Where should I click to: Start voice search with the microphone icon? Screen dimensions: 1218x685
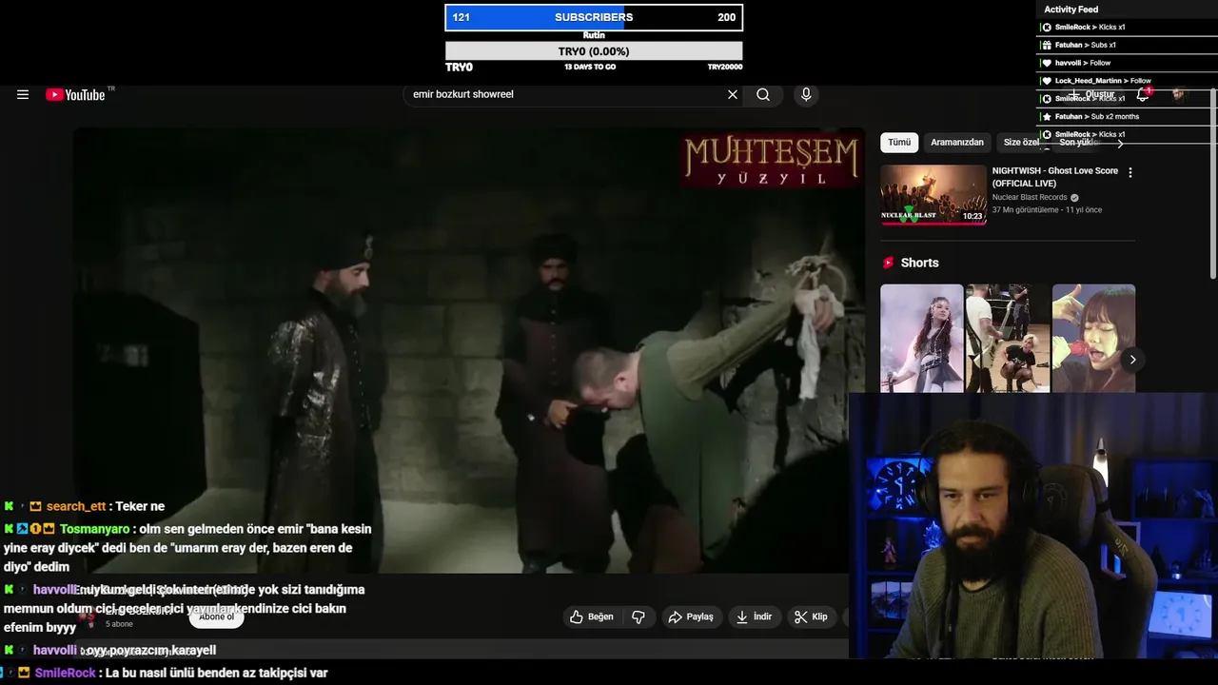[806, 94]
